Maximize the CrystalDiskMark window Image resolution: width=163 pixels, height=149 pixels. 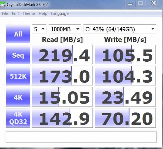(x=140, y=3)
